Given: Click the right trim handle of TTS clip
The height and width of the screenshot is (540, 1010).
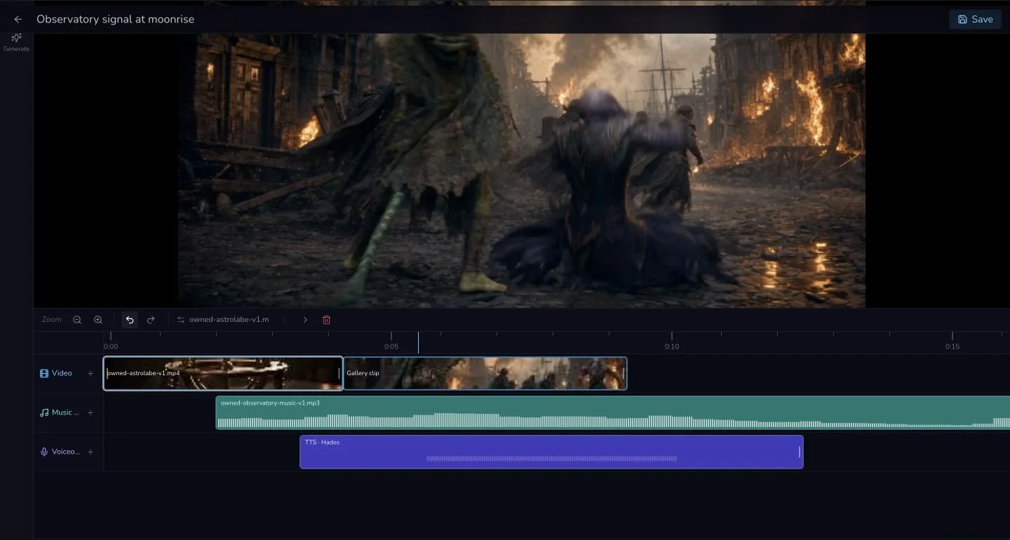Looking at the screenshot, I should [800, 452].
